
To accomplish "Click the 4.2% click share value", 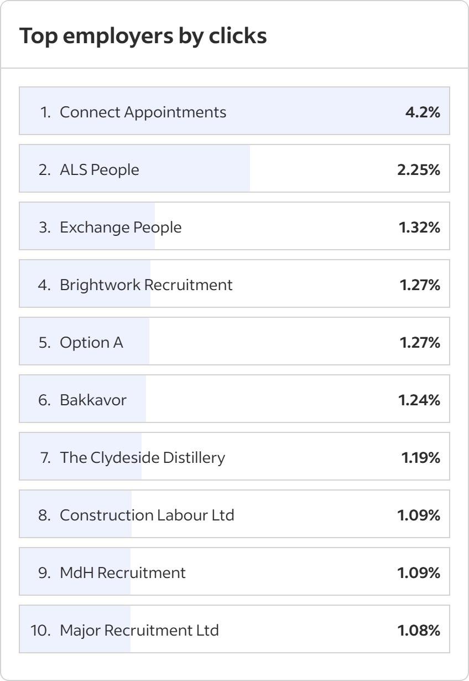I will pos(423,112).
